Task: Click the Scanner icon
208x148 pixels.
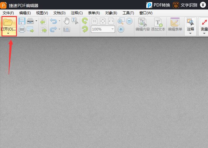Action: [30, 21]
